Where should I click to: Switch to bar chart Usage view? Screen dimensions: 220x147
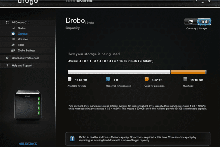205,22
